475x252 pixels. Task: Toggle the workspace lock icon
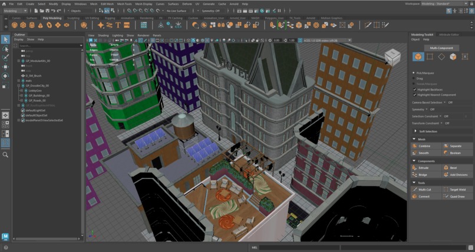point(471,4)
